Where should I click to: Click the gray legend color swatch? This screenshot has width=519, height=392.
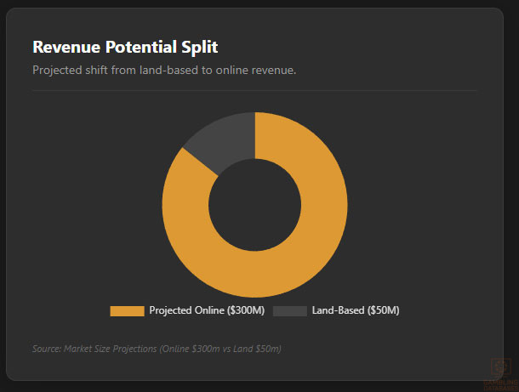pos(290,311)
